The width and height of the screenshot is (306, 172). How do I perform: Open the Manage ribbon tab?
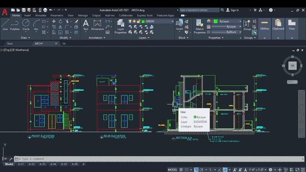pyautogui.click(x=83, y=15)
